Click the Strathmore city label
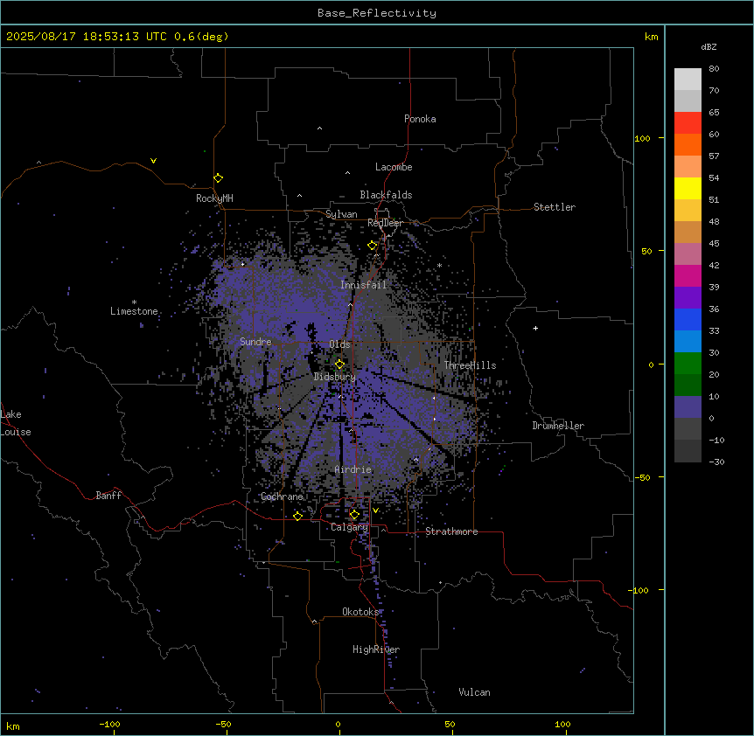This screenshot has width=754, height=736. [451, 531]
